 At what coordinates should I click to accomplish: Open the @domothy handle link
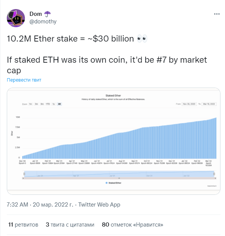click(x=43, y=22)
